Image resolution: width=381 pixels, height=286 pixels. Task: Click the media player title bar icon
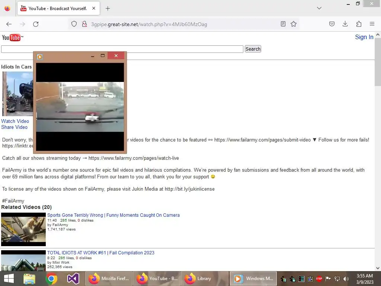click(40, 57)
